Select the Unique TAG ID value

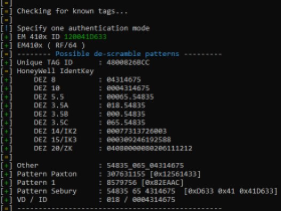pyautogui.click(x=128, y=63)
